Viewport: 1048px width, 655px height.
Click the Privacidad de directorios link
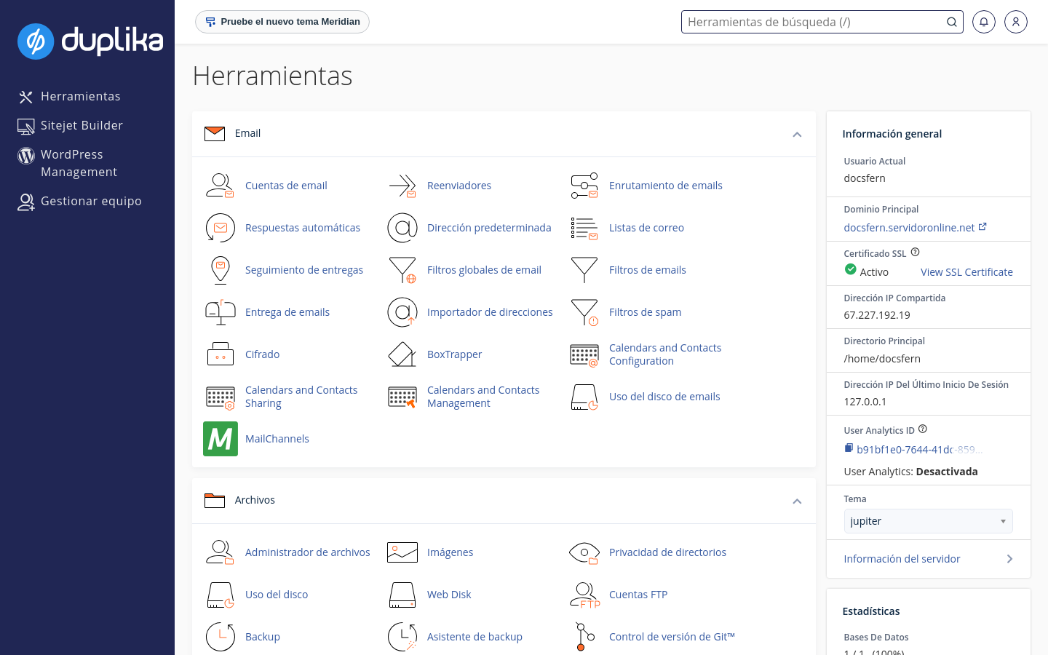667,552
